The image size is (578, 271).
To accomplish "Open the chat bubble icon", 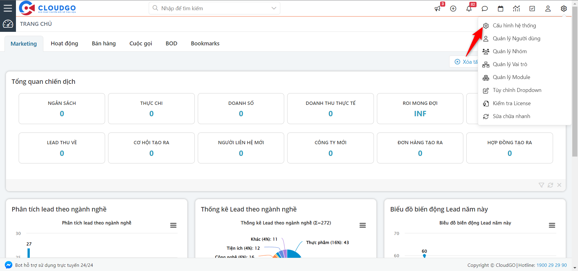I will click(x=485, y=9).
